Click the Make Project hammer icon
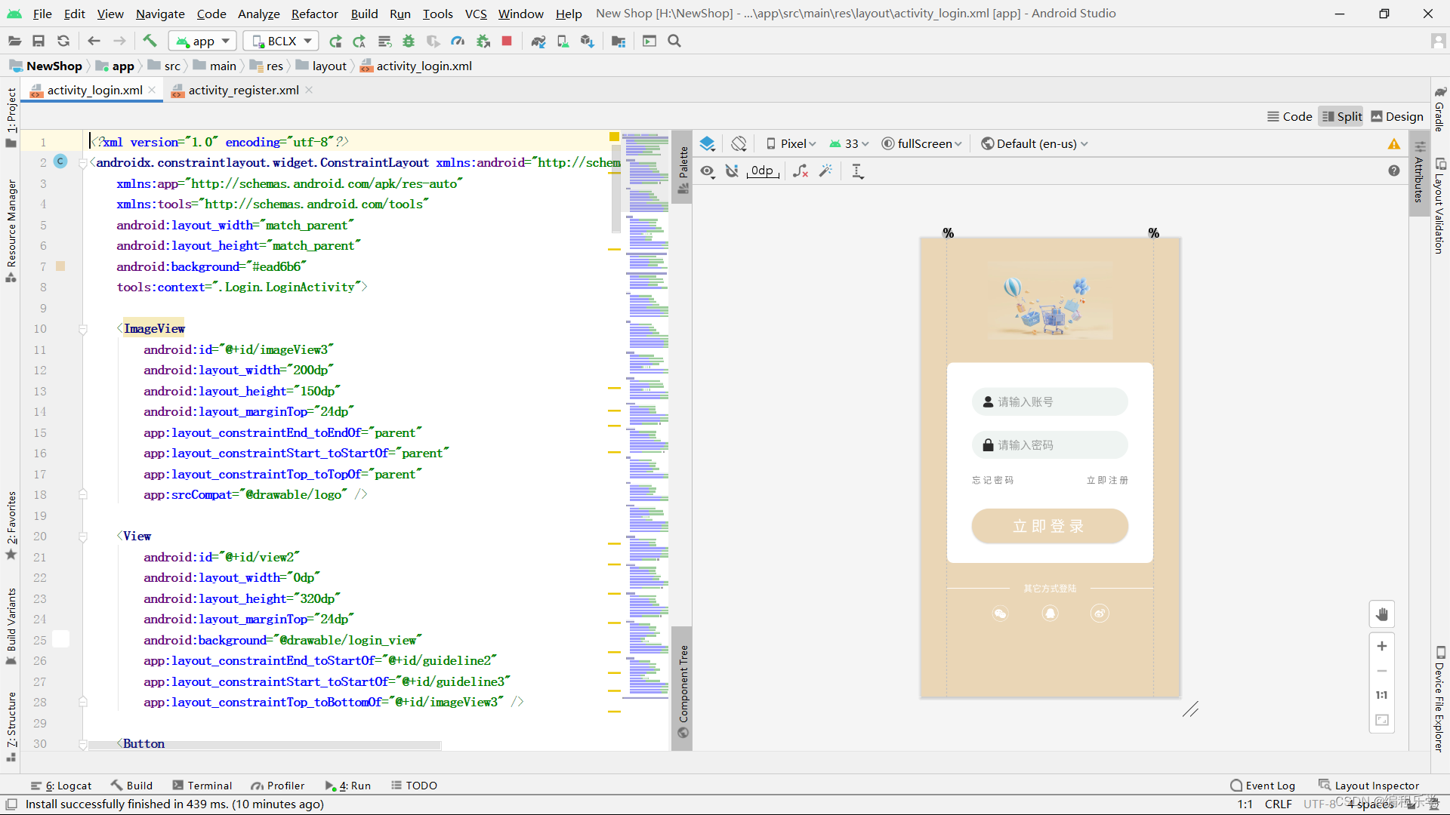The image size is (1450, 815). tap(150, 41)
